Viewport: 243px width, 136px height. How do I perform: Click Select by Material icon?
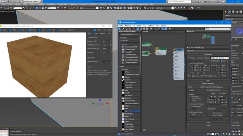click(x=170, y=29)
